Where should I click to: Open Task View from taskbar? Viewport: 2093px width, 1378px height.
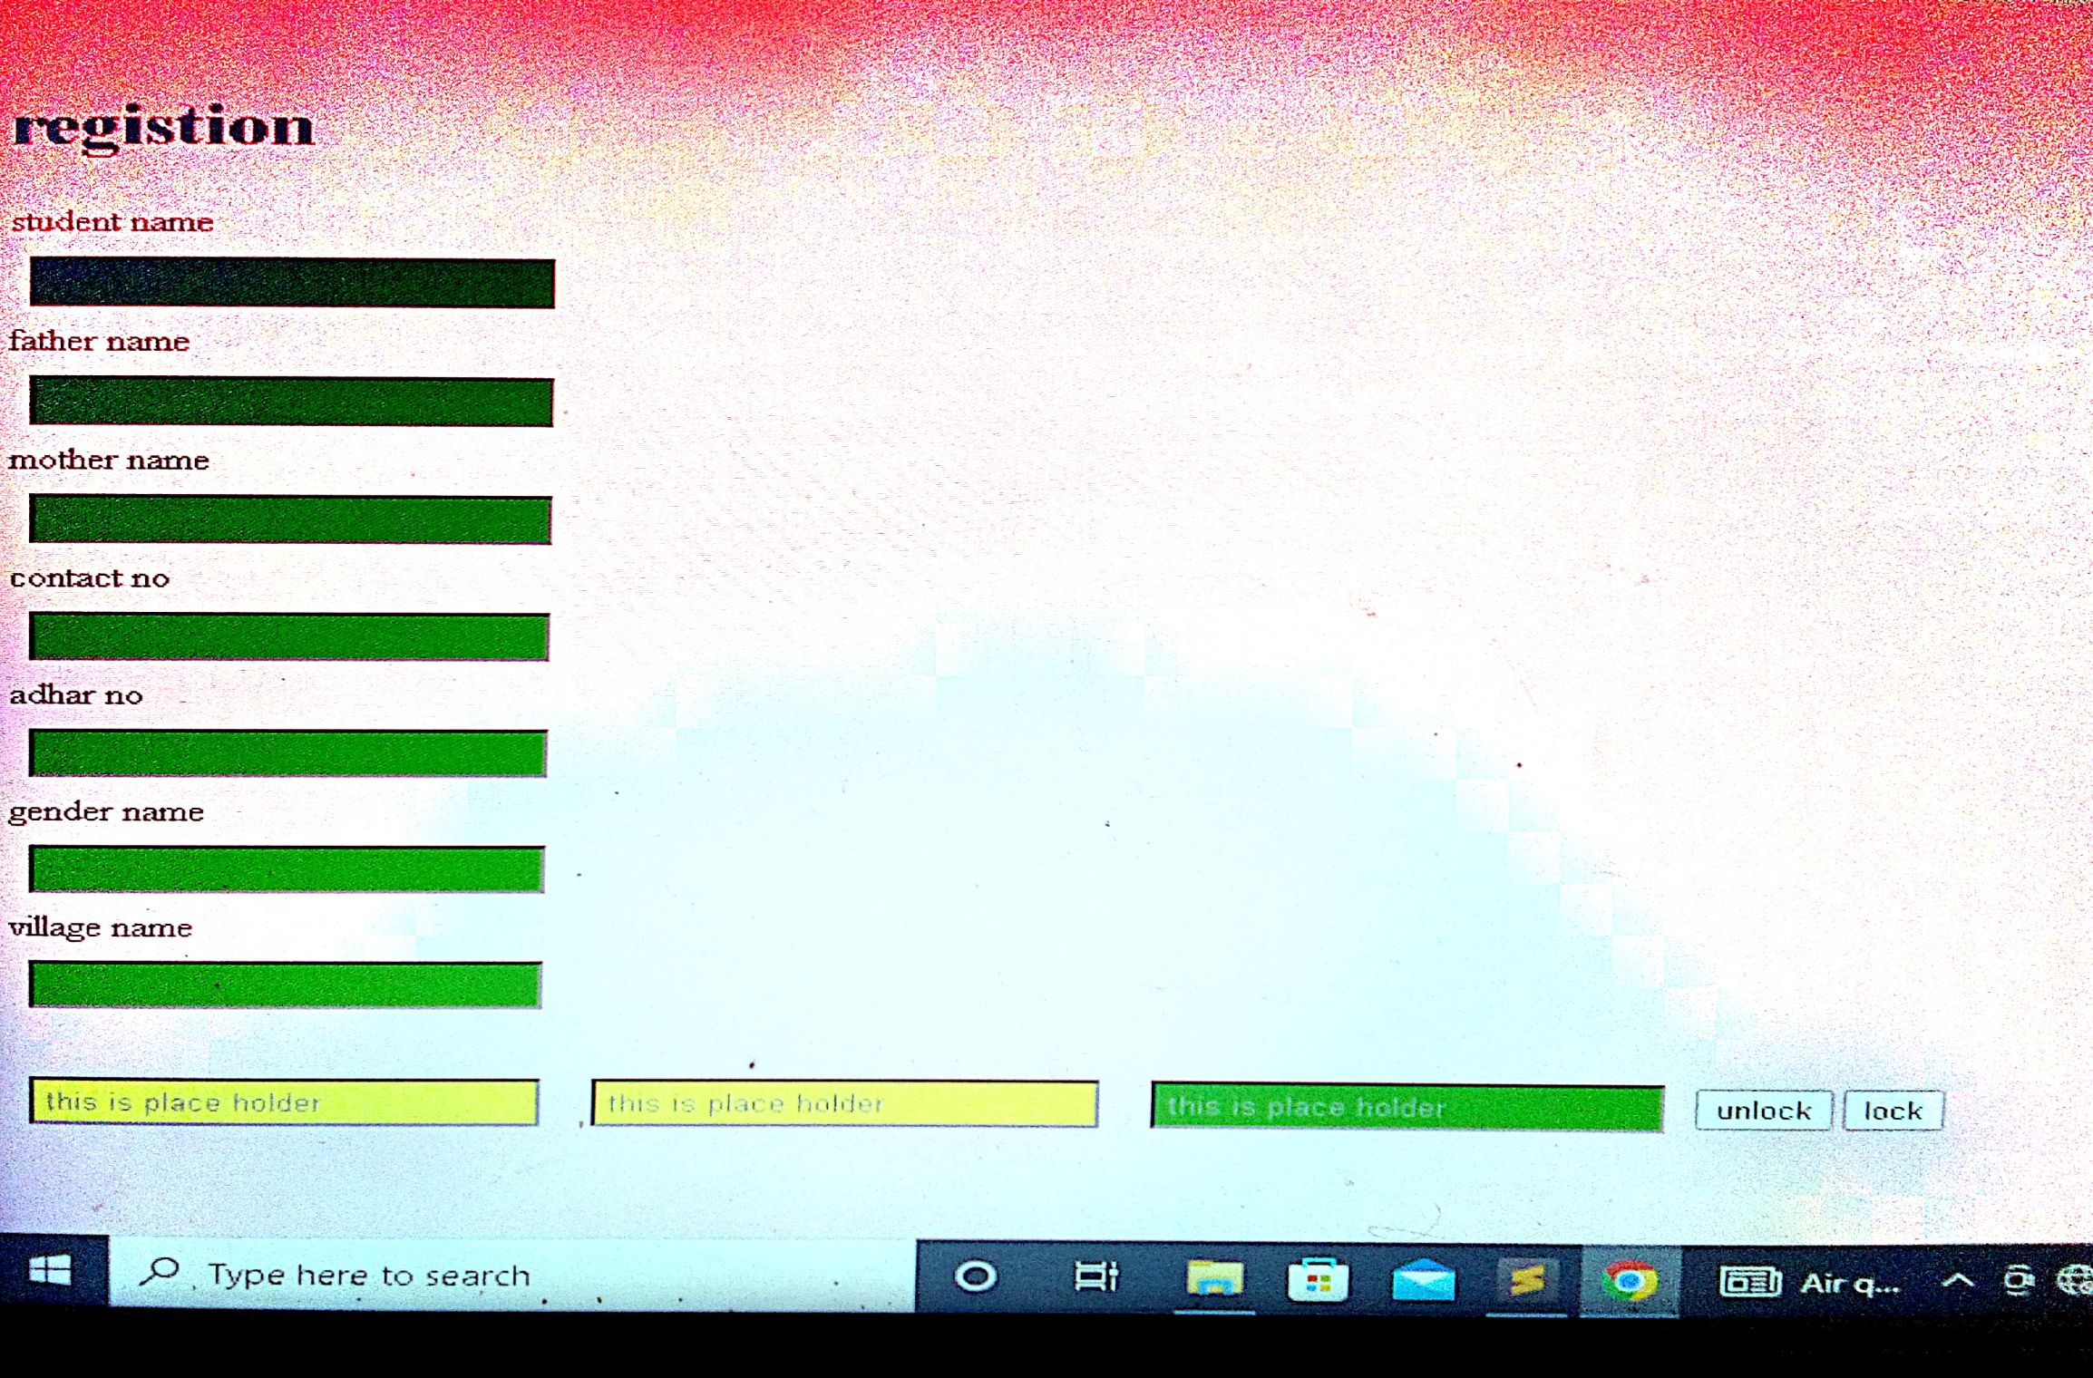point(1095,1276)
